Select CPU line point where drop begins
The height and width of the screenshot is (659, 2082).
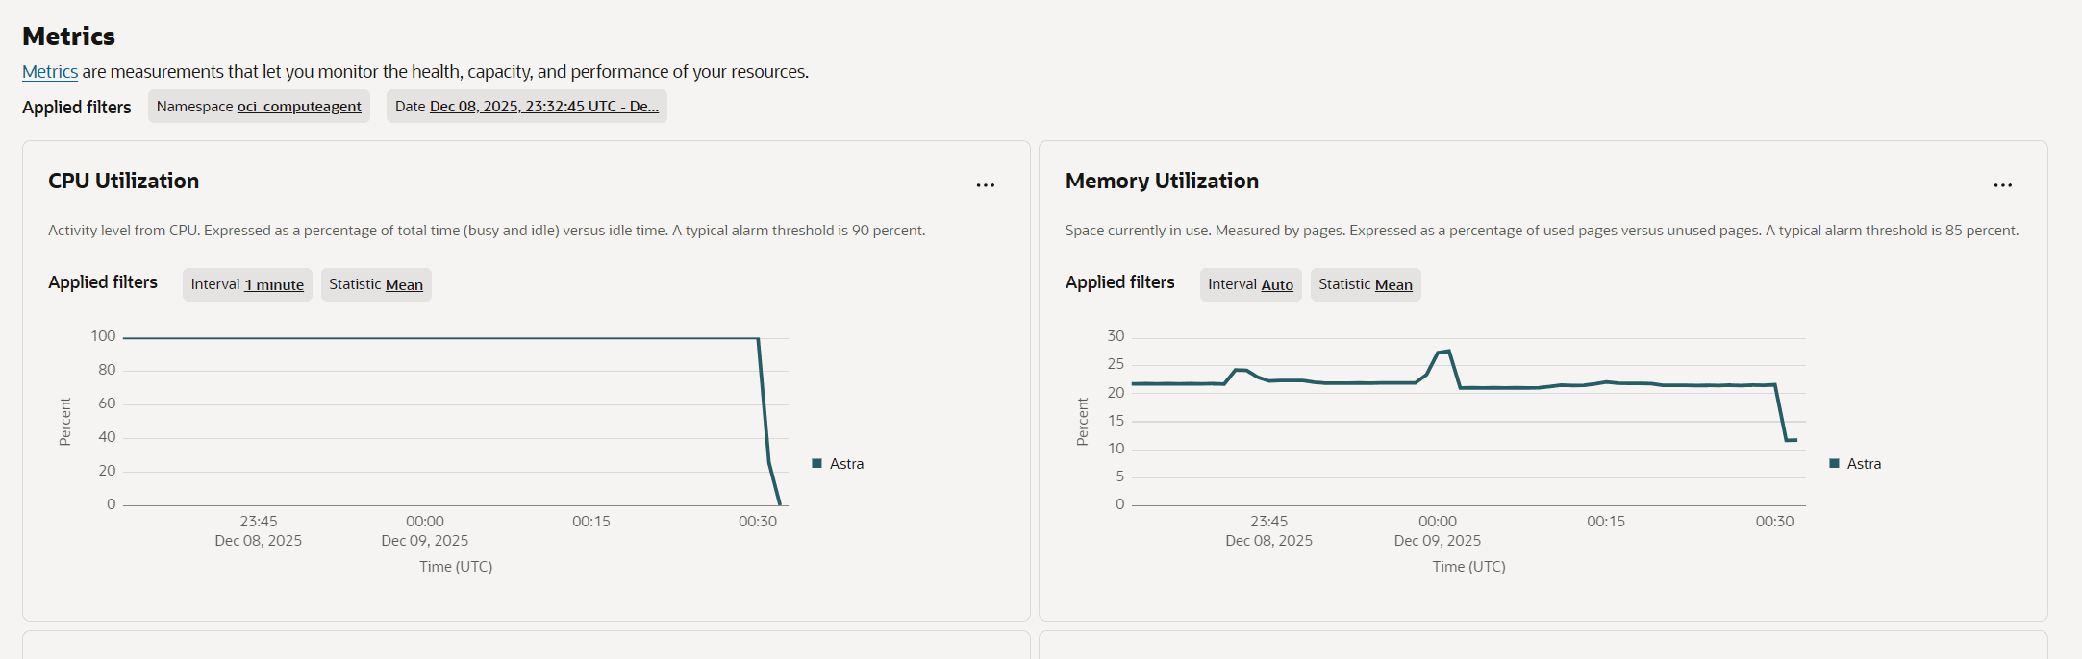759,338
